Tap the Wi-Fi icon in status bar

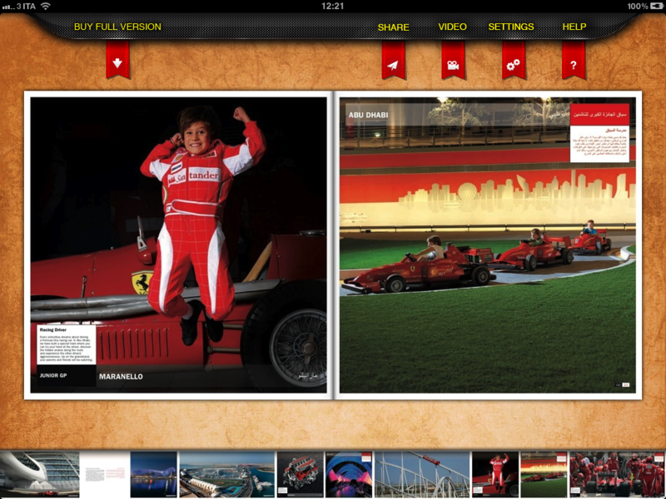46,6
